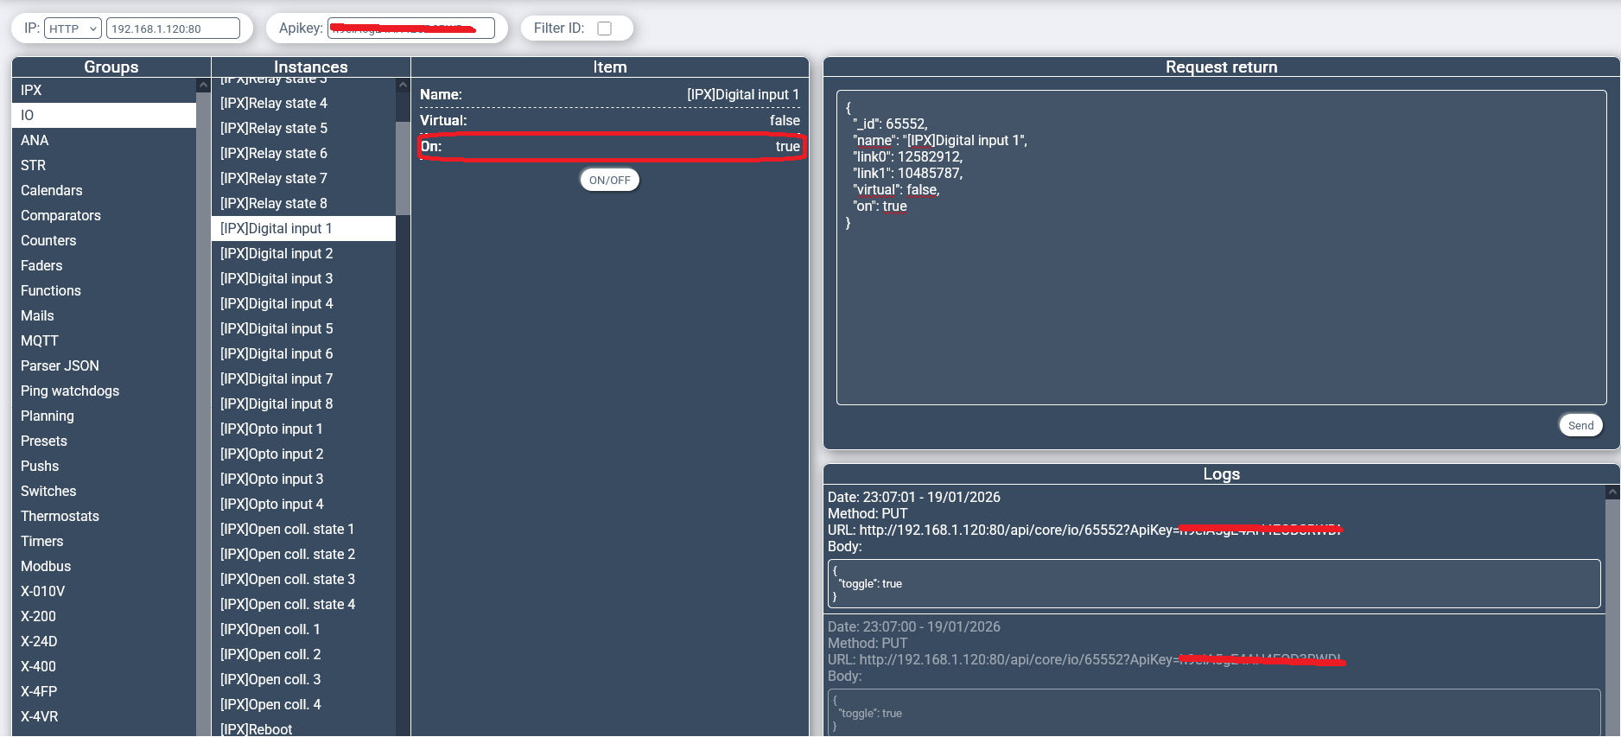Viewport: 1621px width, 737px height.
Task: Select [IPX]Relay state 4 instance
Action: [302, 104]
